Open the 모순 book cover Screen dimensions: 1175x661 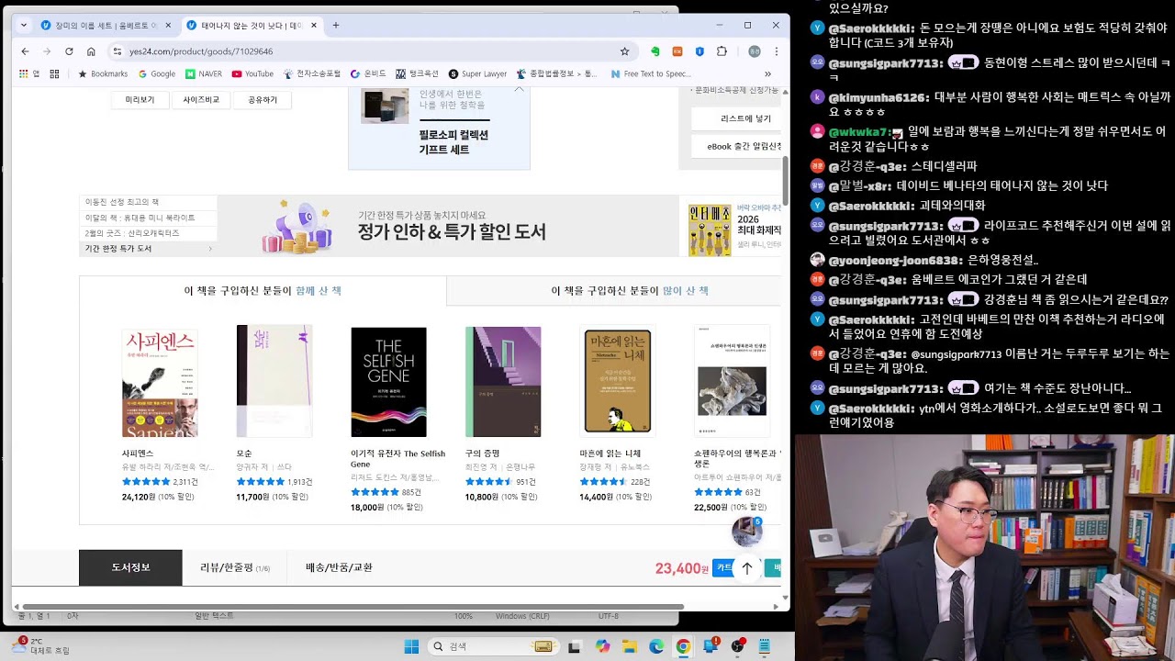274,381
